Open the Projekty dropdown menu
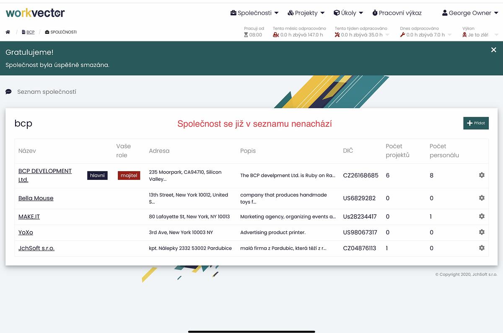503x333 pixels. tap(306, 13)
